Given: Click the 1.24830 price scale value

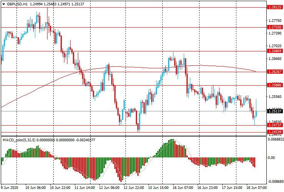Looking at the screenshot, I should [x=275, y=122].
